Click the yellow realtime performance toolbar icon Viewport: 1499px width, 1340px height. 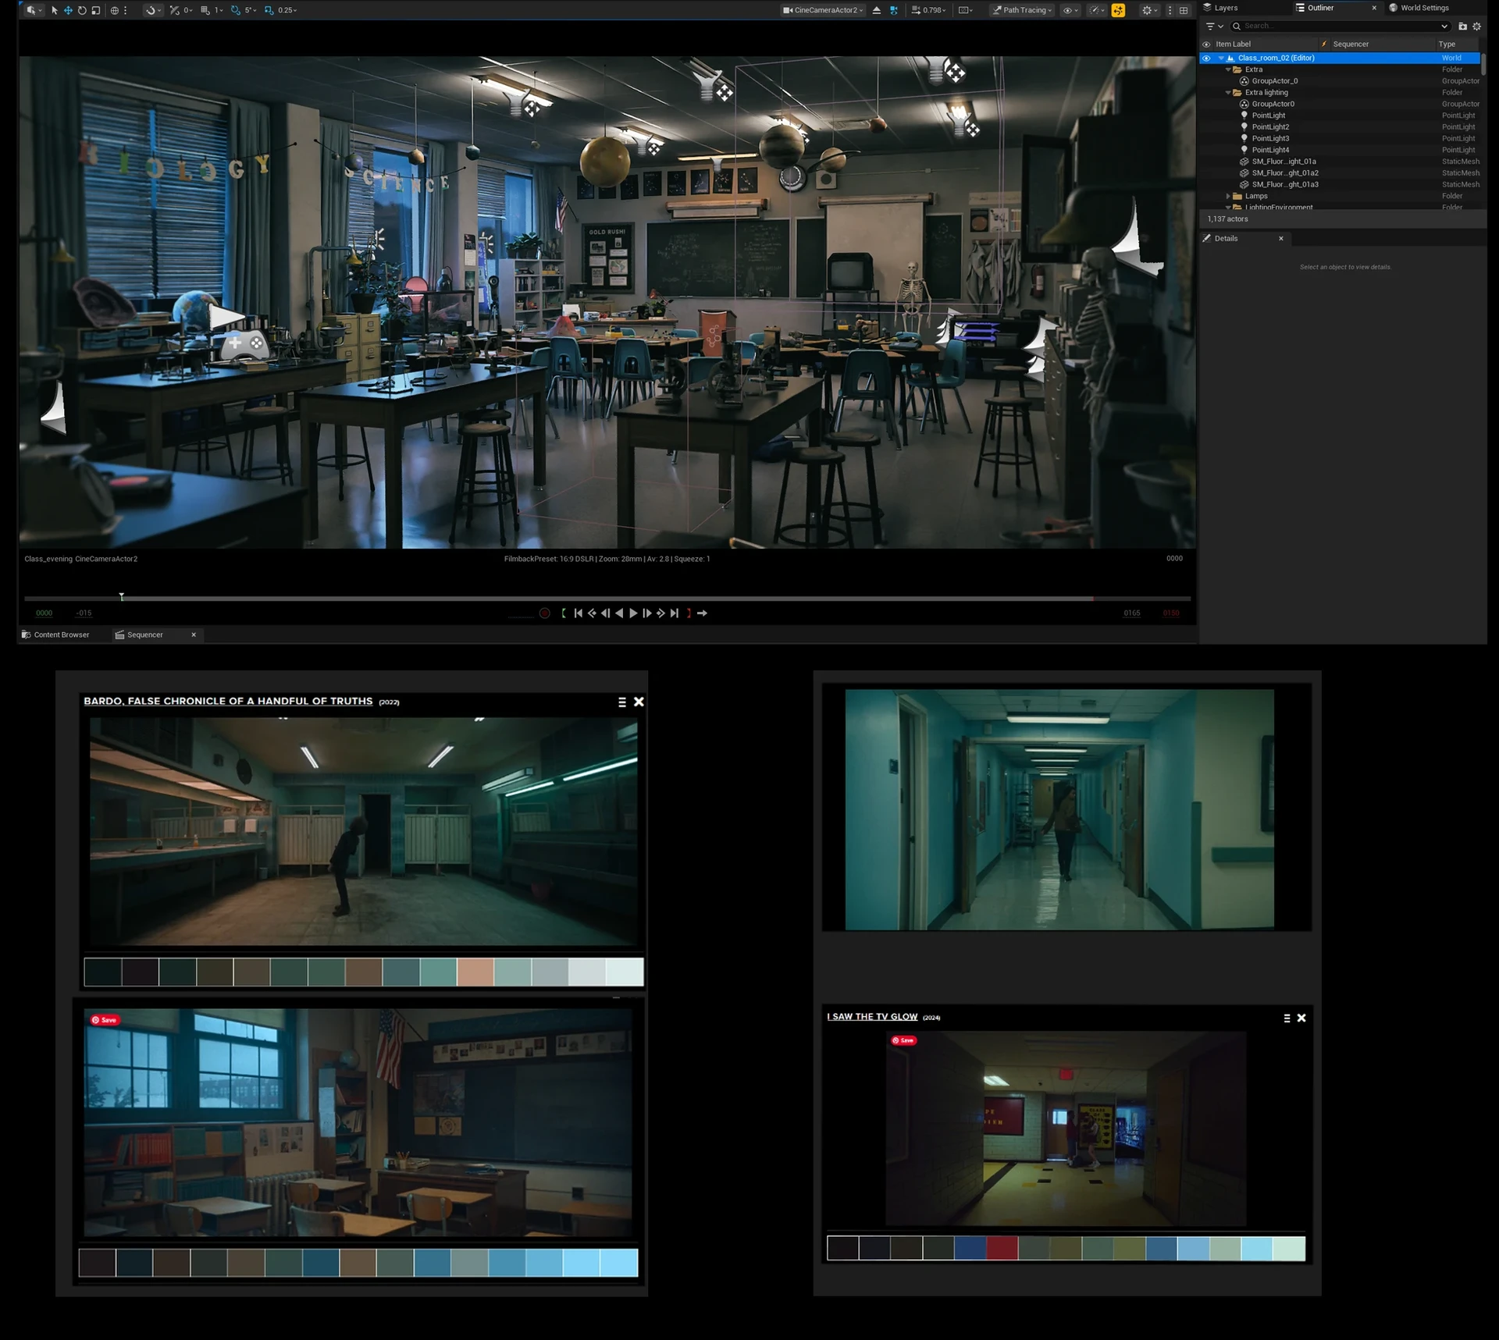pos(1119,10)
